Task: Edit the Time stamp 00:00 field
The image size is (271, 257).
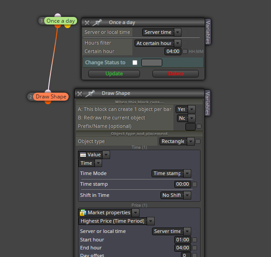Action: point(182,184)
